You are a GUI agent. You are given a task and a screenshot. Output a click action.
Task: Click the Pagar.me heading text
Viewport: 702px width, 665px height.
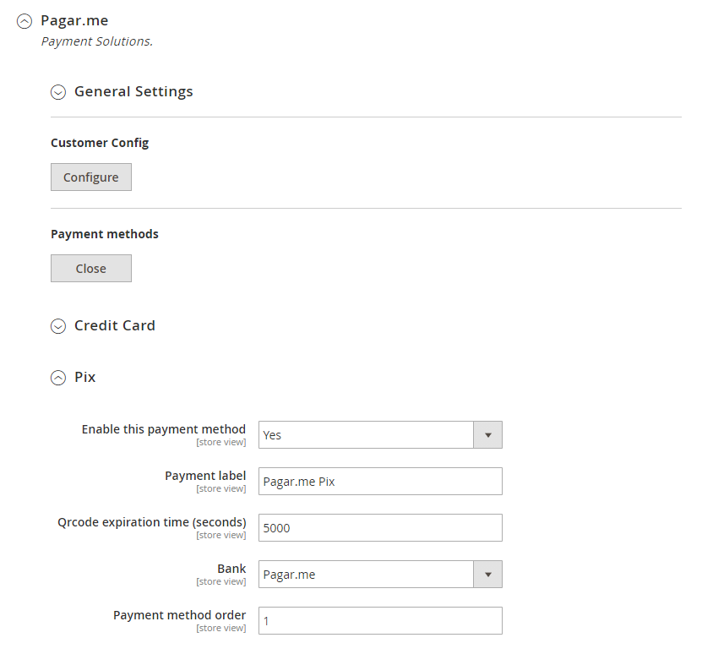(74, 20)
